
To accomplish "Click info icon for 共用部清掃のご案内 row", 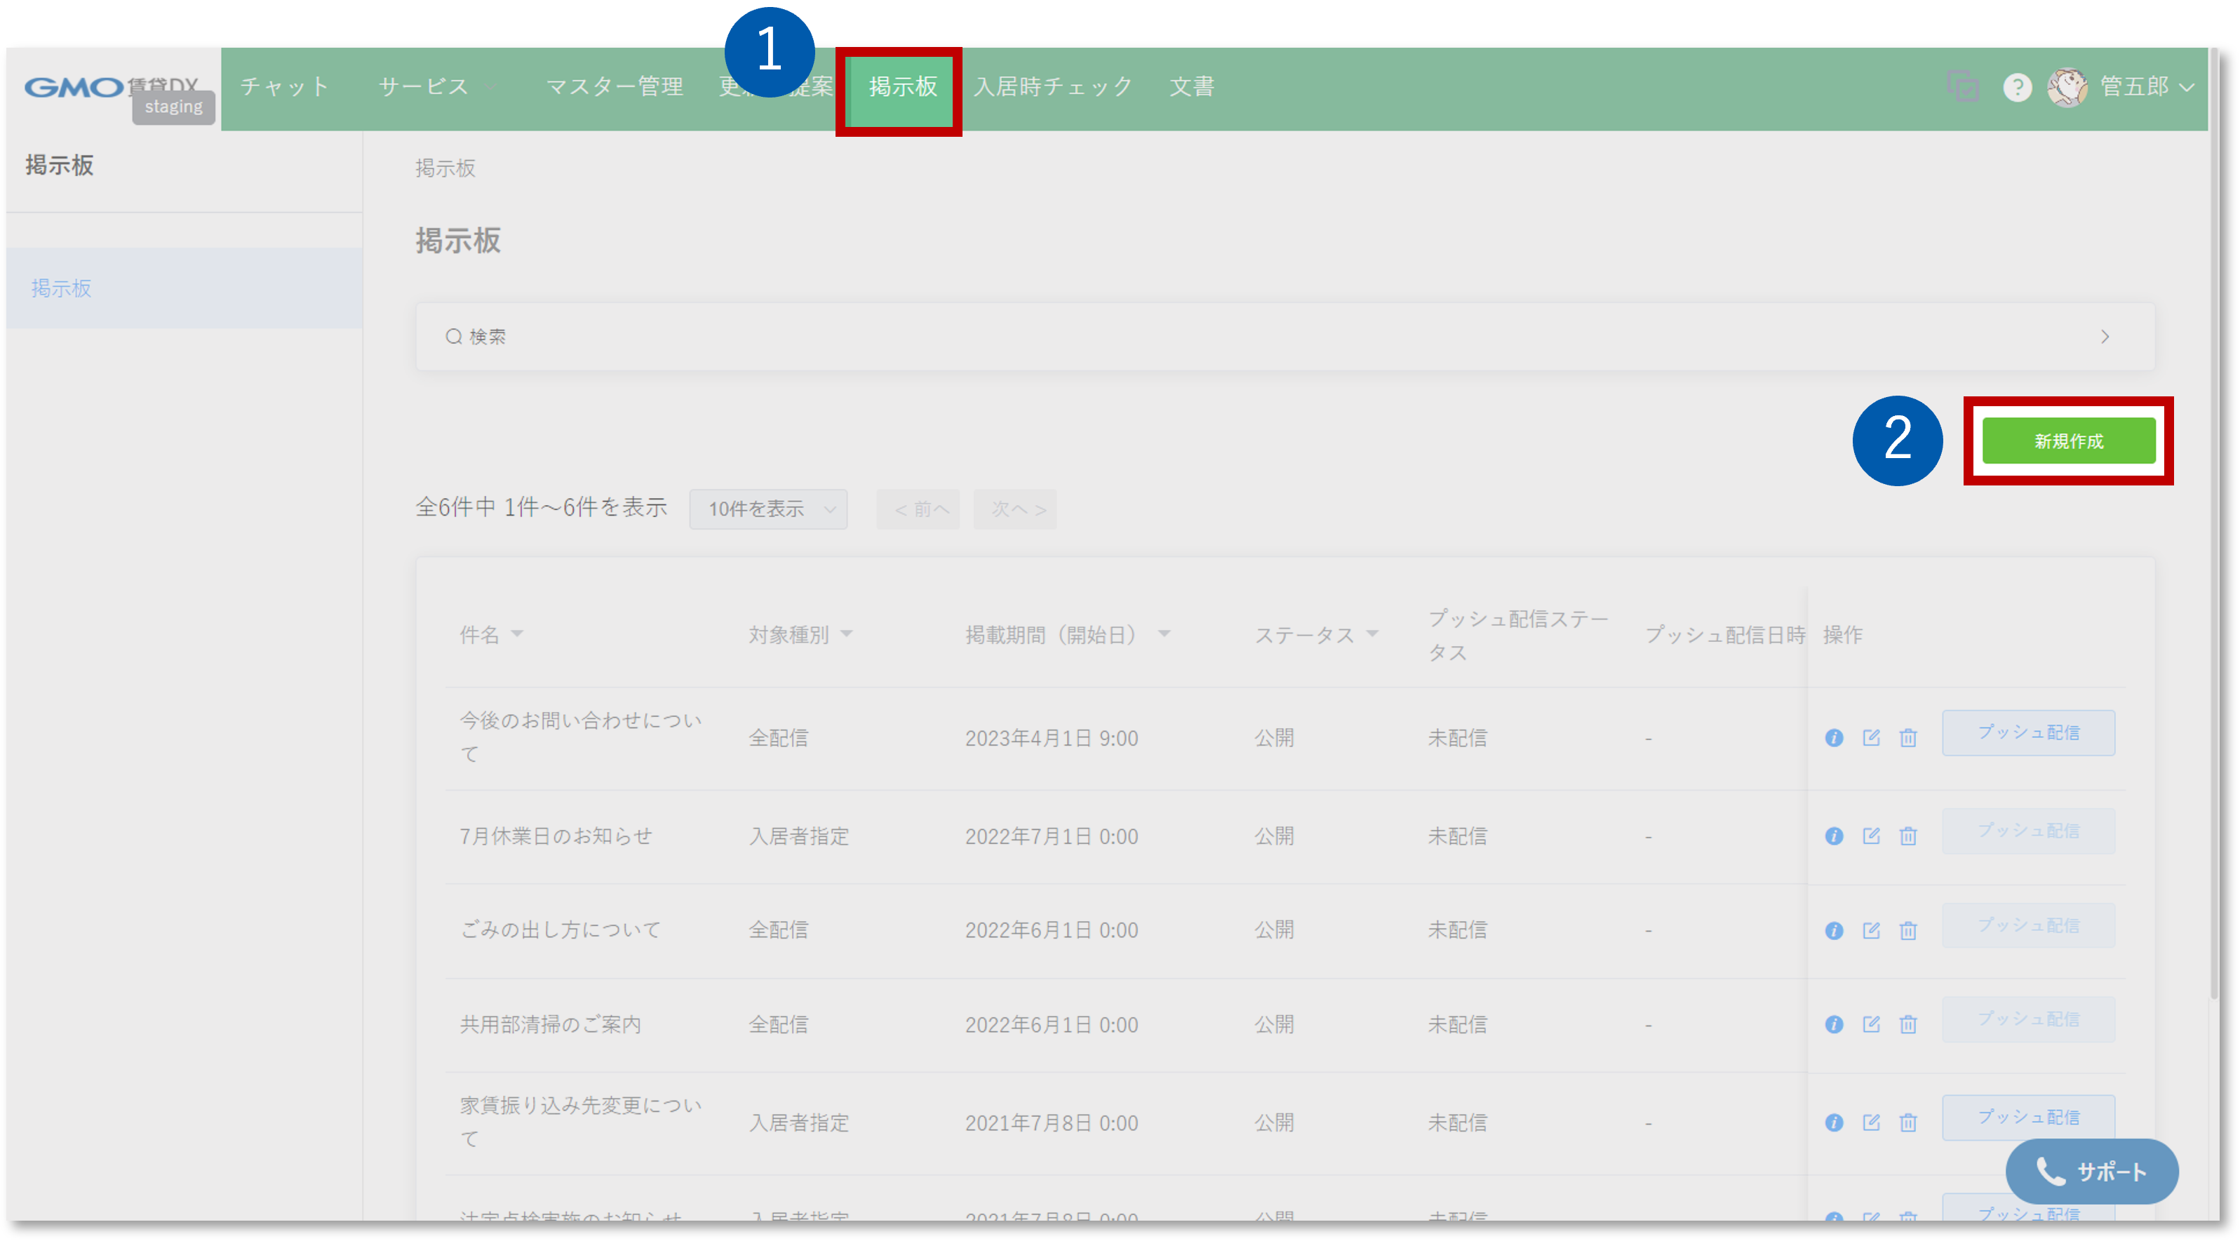I will (1833, 1024).
